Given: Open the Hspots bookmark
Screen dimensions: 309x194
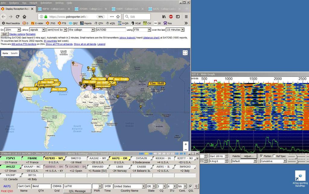Looking at the screenshot, I should 86,23.
